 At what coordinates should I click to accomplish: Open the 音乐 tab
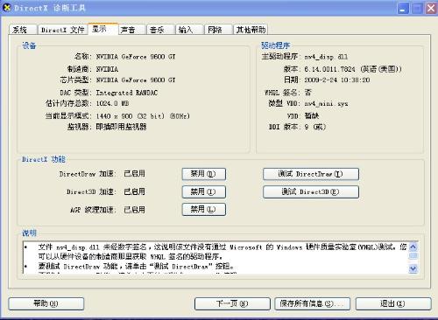(x=160, y=30)
